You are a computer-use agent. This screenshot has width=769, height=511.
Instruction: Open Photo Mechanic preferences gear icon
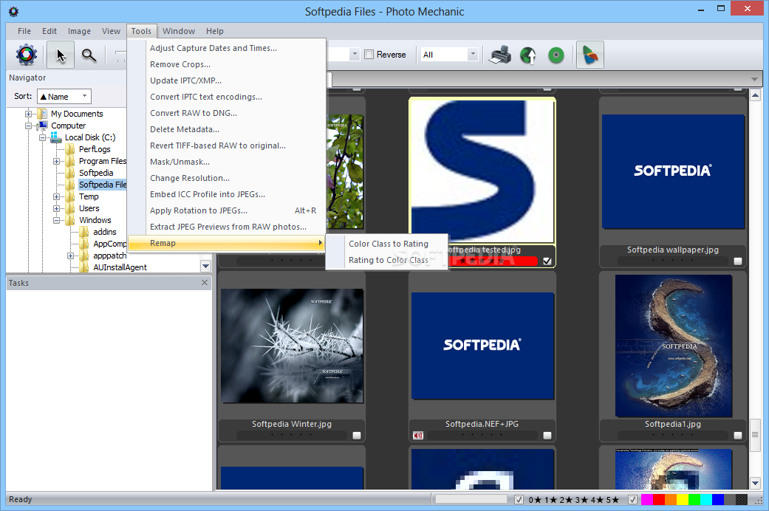27,55
